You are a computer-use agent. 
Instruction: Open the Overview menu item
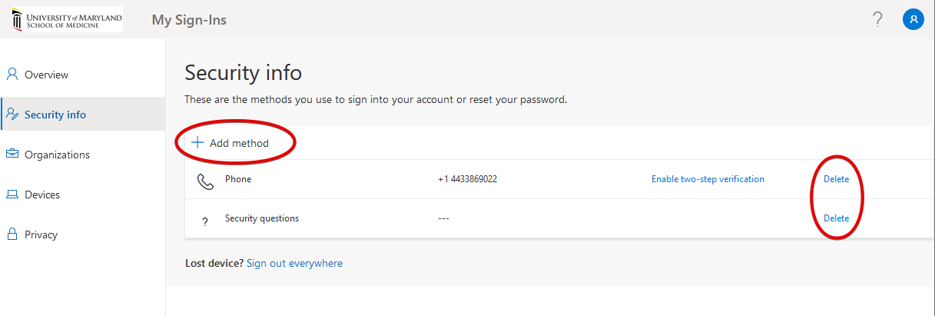(x=46, y=75)
